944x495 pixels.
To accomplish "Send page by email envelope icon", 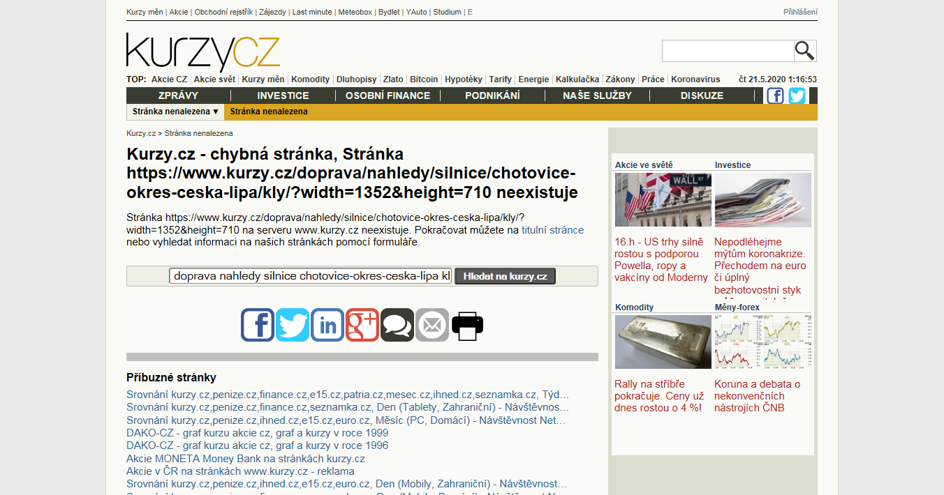I will 432,325.
